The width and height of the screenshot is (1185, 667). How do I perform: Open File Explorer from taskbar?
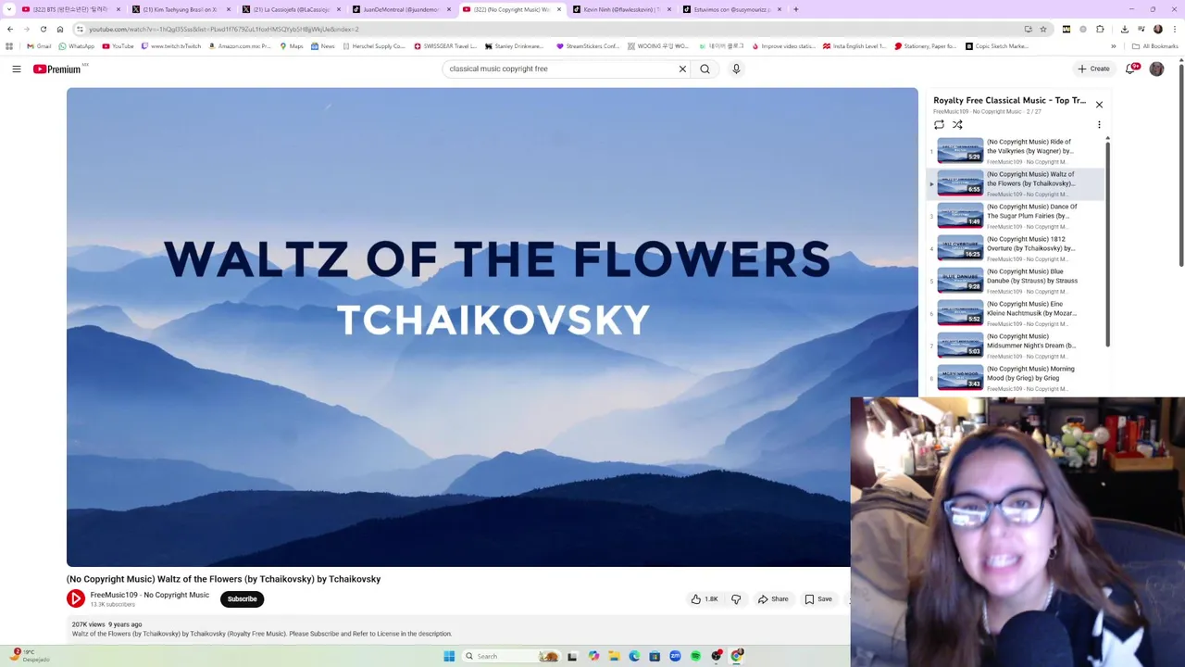pyautogui.click(x=614, y=656)
